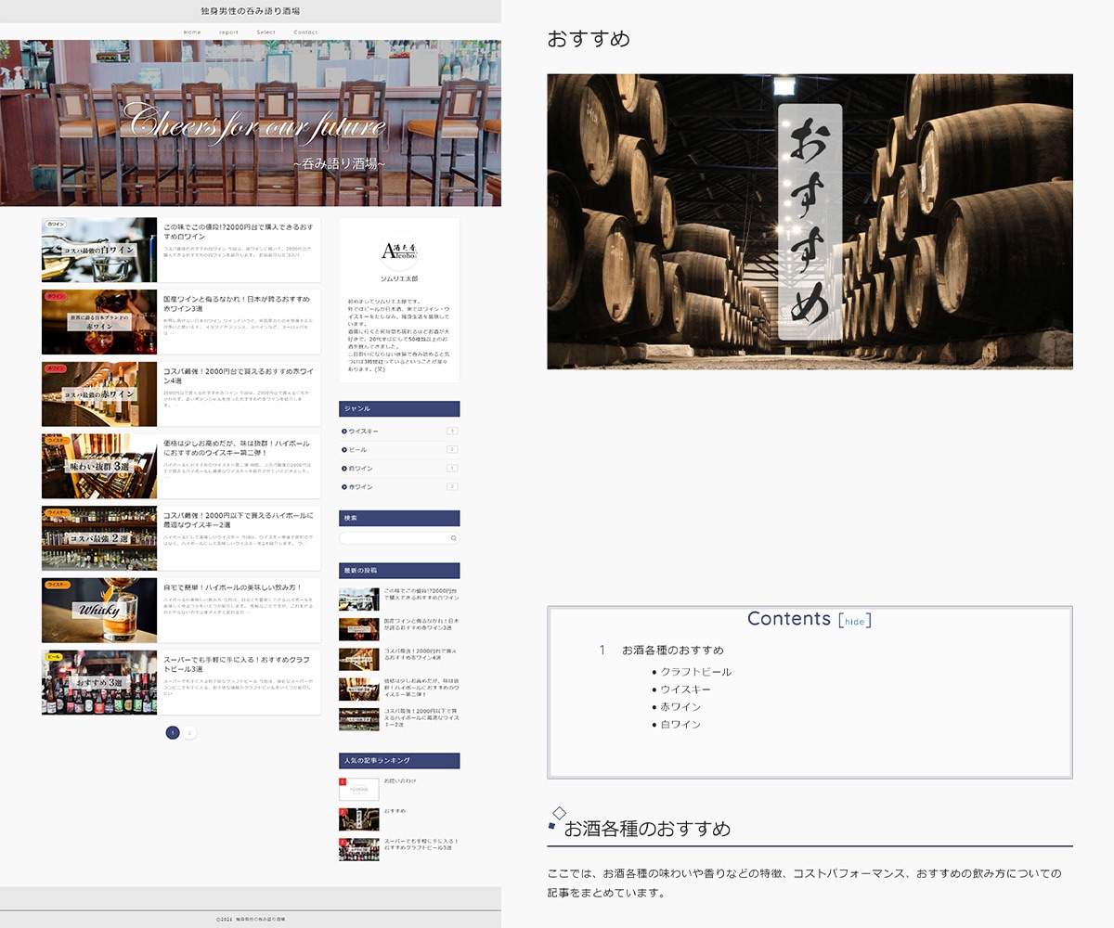Open ranked article おすすめ in popular ranking
Image resolution: width=1114 pixels, height=928 pixels.
pos(395,811)
